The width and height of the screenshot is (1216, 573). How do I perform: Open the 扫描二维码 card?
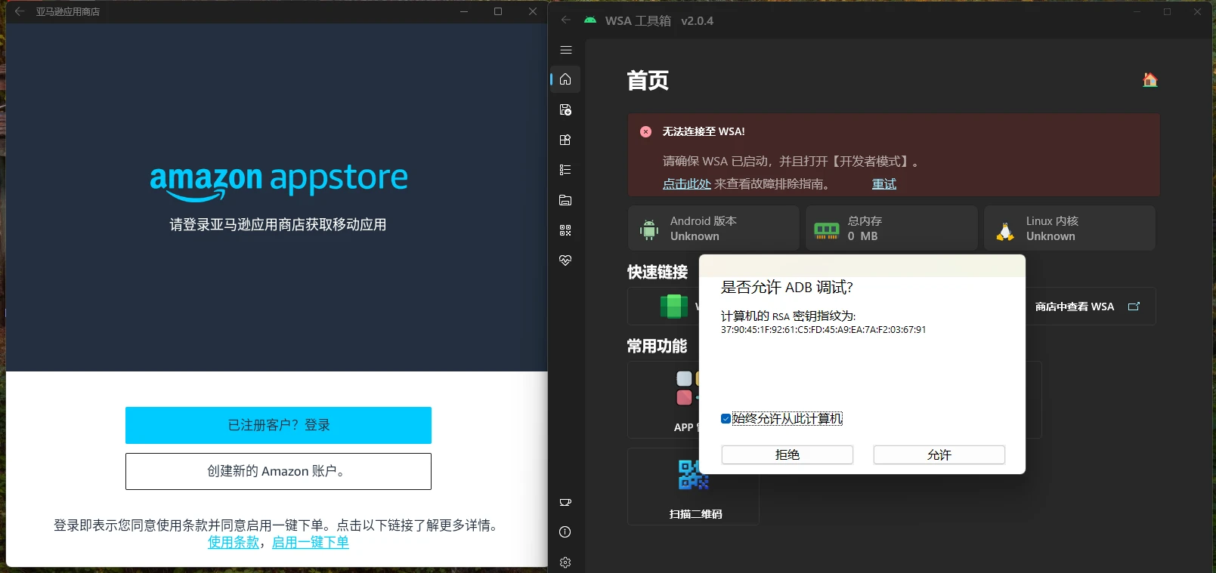pos(693,486)
